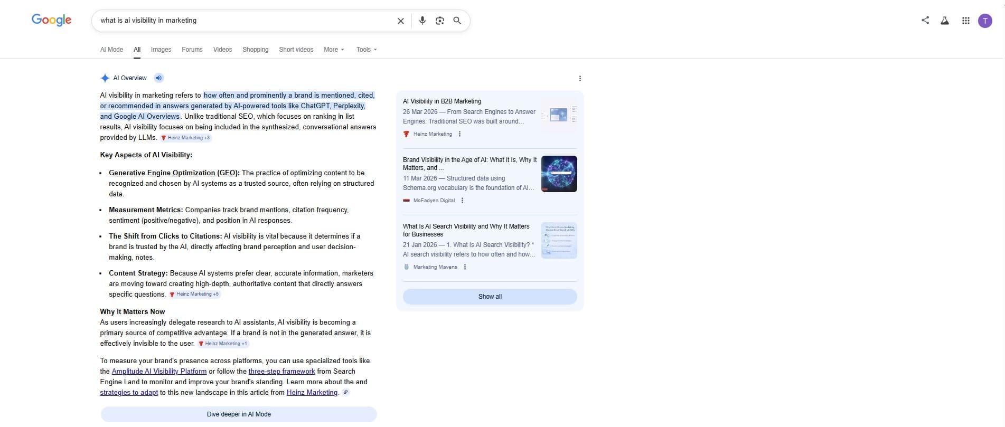Open What Is AI Search Visibility result
The image size is (1005, 427).
pos(466,230)
